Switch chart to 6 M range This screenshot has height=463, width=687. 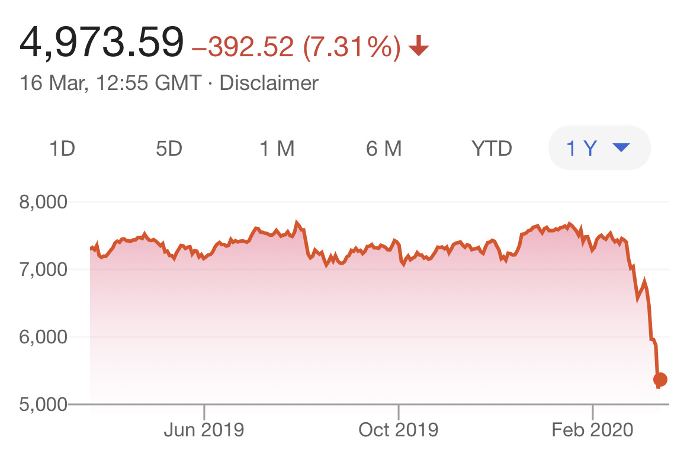coord(384,149)
